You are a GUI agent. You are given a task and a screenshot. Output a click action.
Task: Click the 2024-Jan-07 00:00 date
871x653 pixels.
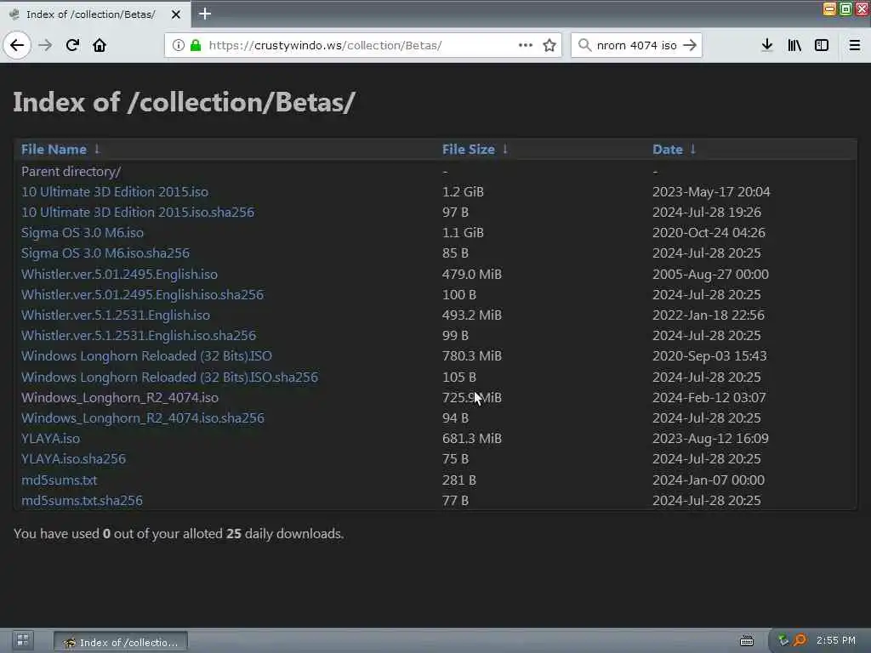(x=709, y=480)
